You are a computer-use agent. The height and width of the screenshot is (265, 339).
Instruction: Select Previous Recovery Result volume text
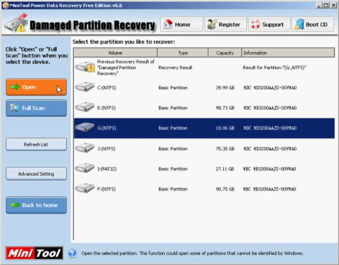click(126, 67)
